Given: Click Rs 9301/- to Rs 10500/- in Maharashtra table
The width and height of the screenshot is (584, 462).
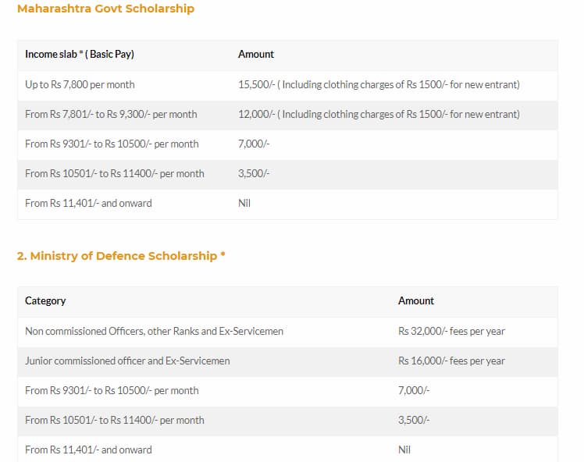Looking at the screenshot, I should (x=112, y=144).
